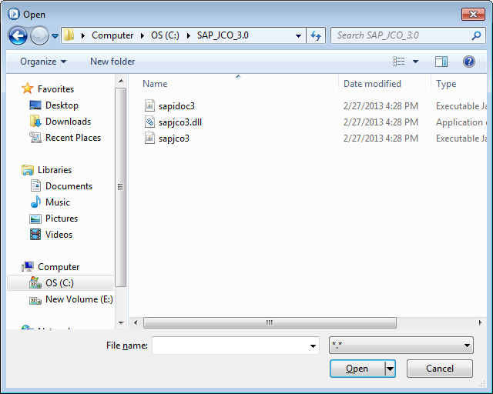493x394 pixels.
Task: Open the File name dropdown arrow
Action: tap(313, 346)
